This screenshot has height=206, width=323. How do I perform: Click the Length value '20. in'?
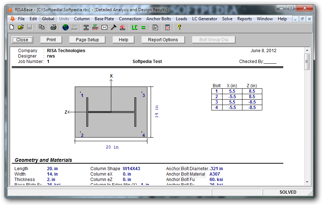[x=52, y=169]
